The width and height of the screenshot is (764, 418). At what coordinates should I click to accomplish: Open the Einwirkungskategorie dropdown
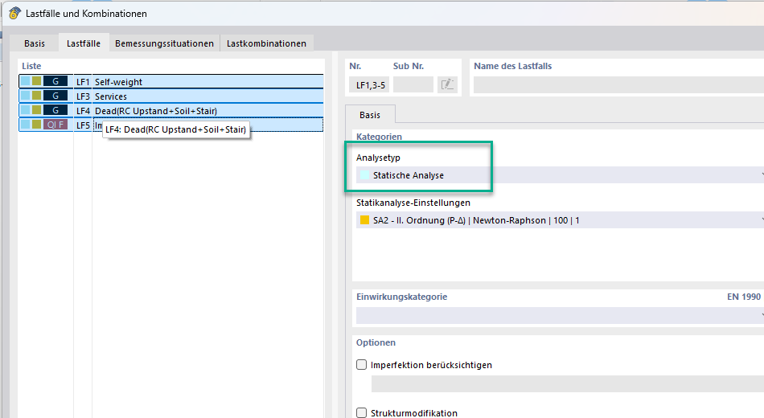(x=560, y=316)
